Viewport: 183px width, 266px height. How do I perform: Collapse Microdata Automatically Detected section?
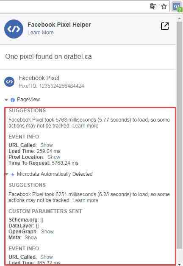[7, 174]
